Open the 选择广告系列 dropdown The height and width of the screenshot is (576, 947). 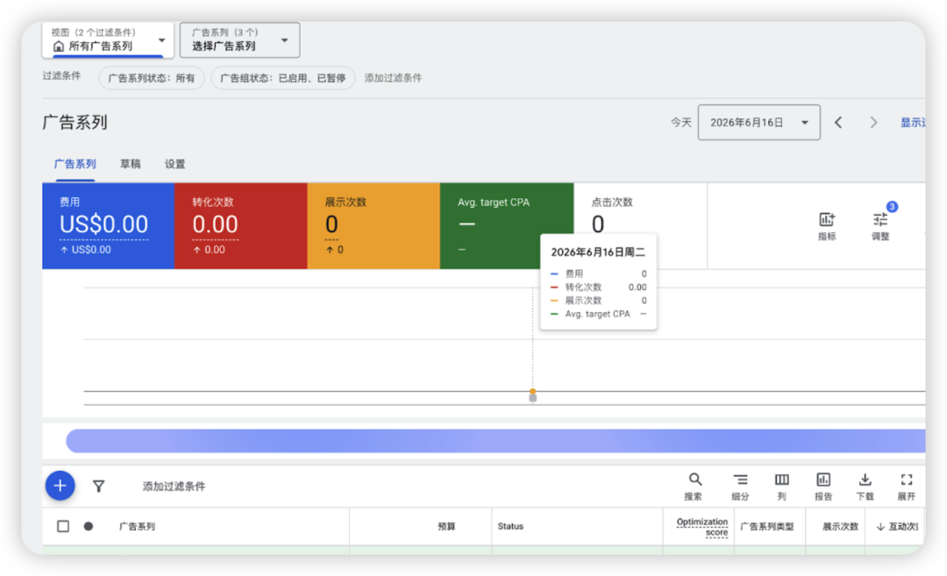click(239, 40)
